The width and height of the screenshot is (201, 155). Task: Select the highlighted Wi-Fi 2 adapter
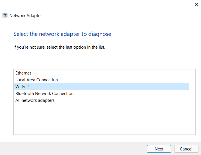pos(22,87)
